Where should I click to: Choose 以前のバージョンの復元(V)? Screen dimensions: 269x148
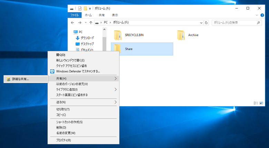(x=83, y=84)
